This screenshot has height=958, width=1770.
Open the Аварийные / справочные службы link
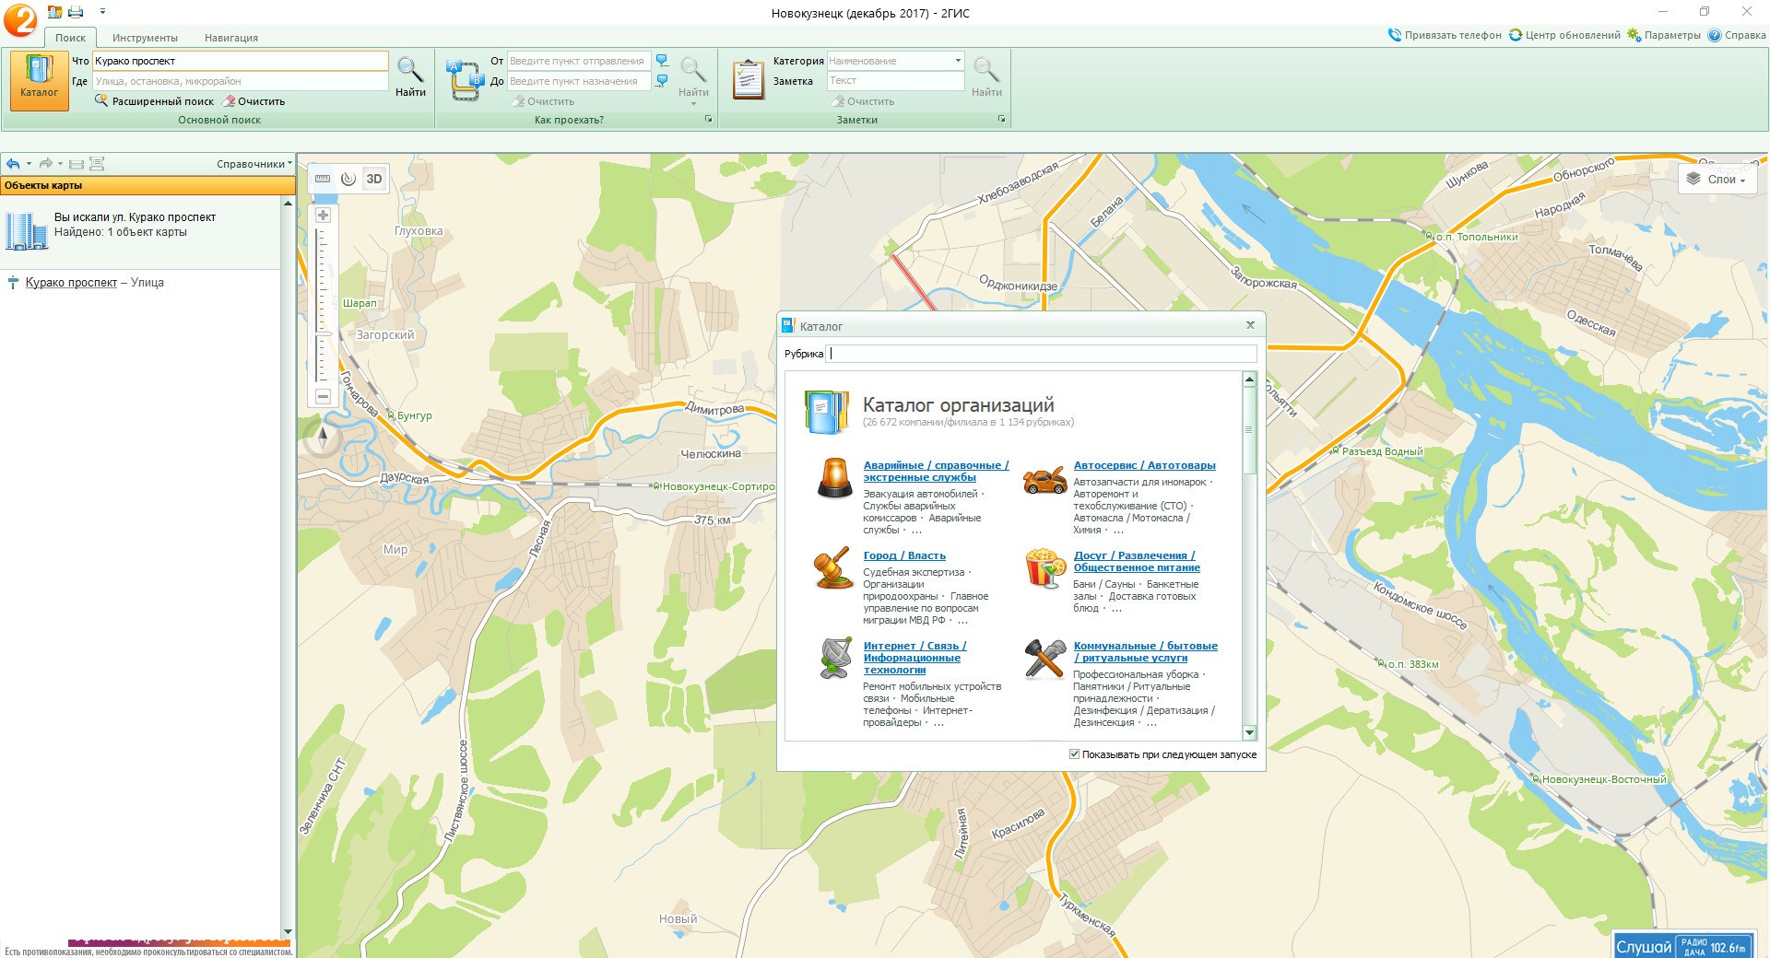(x=936, y=471)
